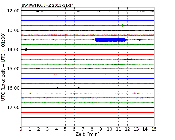Viewport: 175px width, 140px height.
Task: Click the x-axis tick label 0
Action: point(21,129)
